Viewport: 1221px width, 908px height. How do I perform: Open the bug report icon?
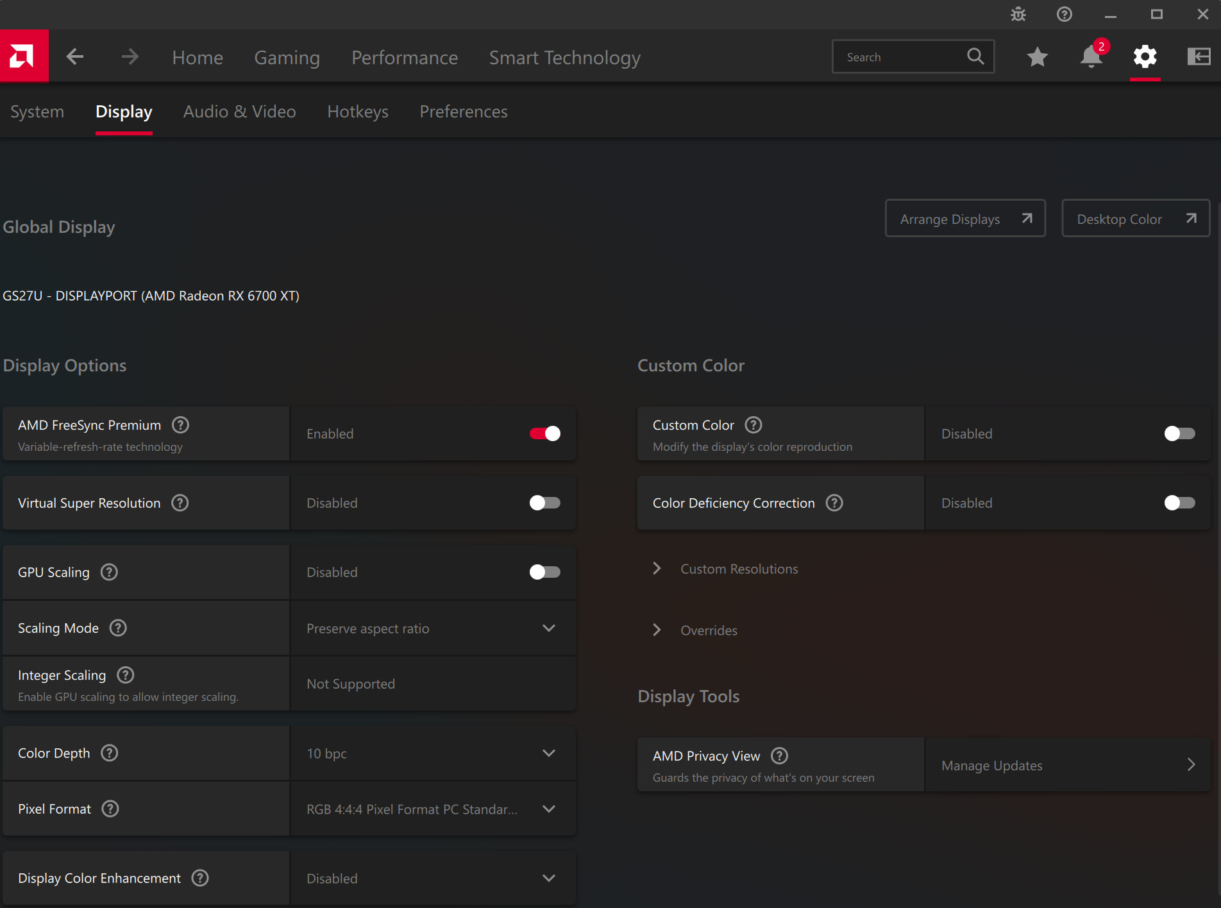coord(1018,14)
